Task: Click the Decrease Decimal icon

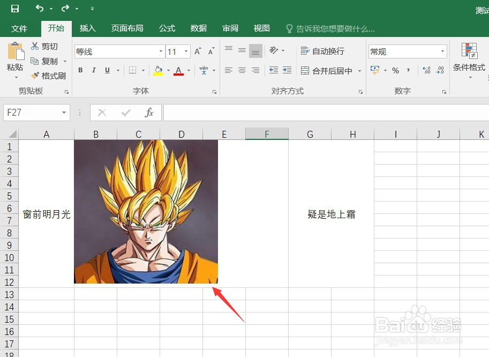Action: pyautogui.click(x=440, y=70)
